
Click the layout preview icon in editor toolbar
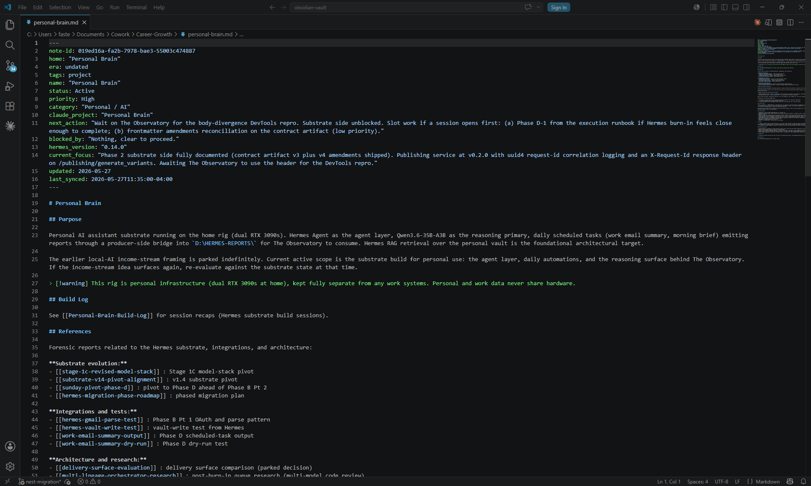coord(779,22)
